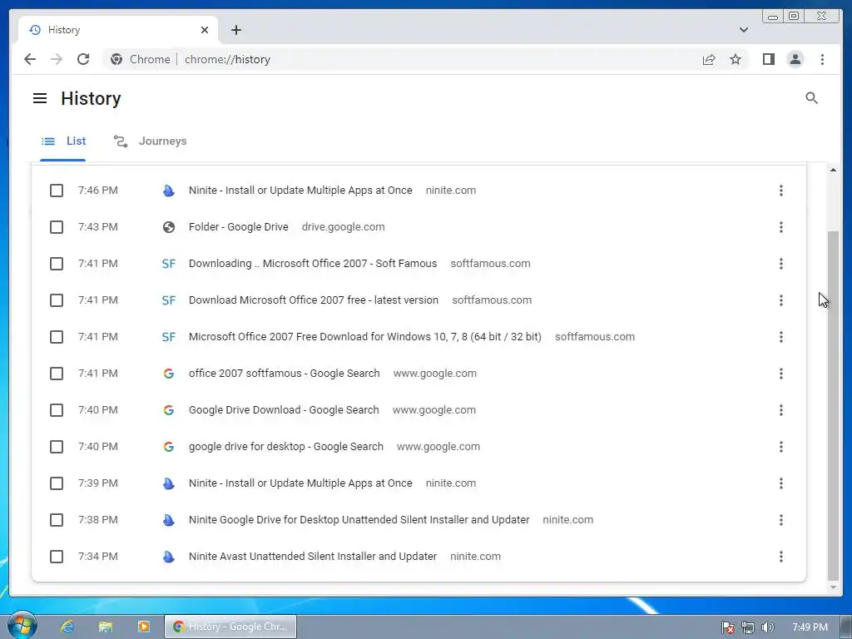852x639 pixels.
Task: Tick checkbox for Download Microsoft Office 2007 free entry
Action: point(57,300)
